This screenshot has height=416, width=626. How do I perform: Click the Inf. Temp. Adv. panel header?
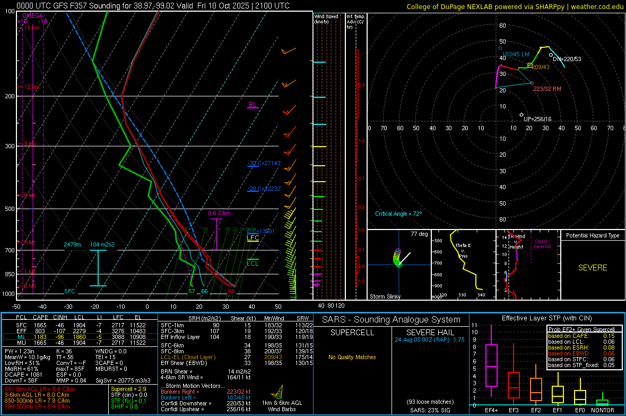[x=355, y=22]
